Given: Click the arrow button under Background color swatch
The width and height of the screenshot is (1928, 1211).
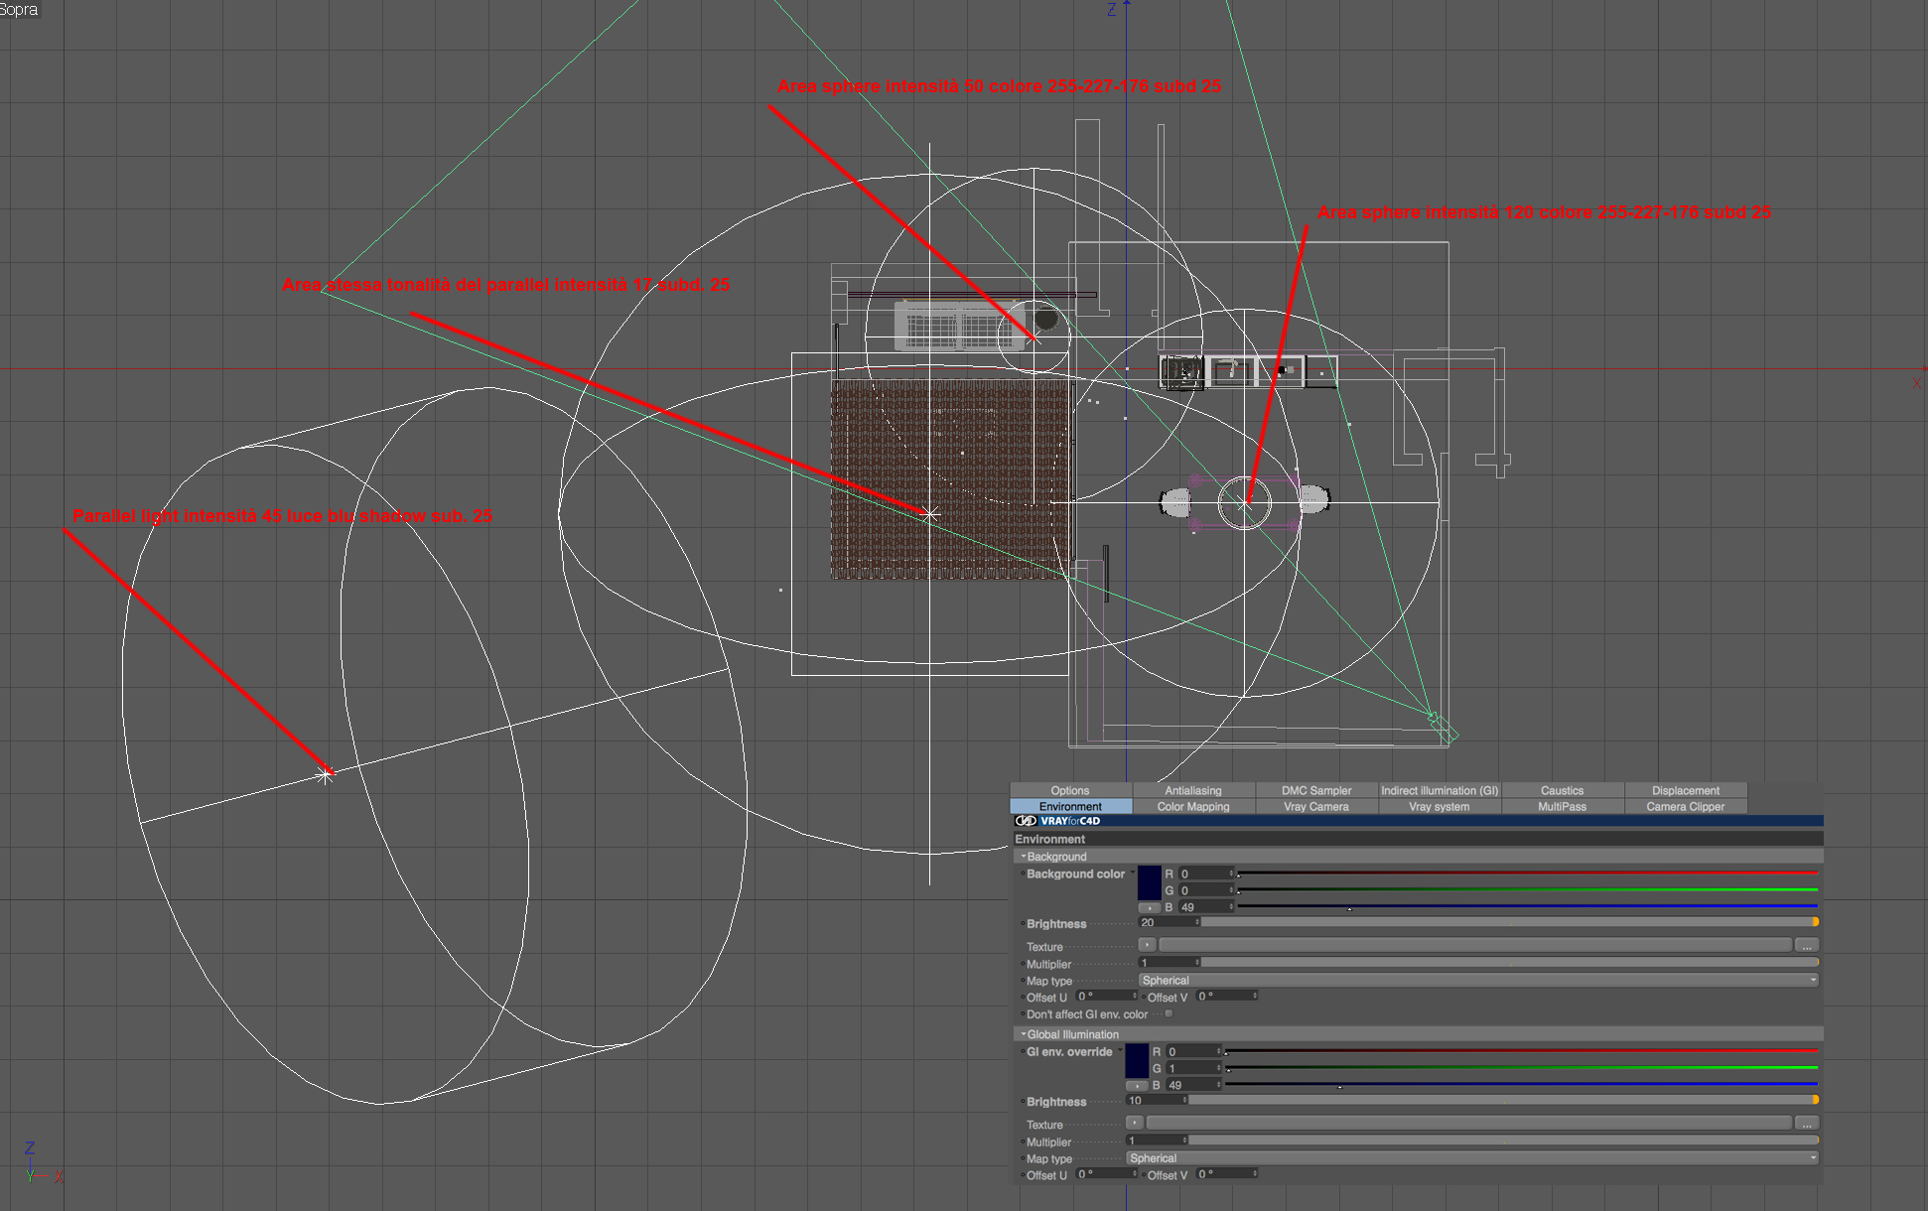Looking at the screenshot, I should coord(1149,907).
